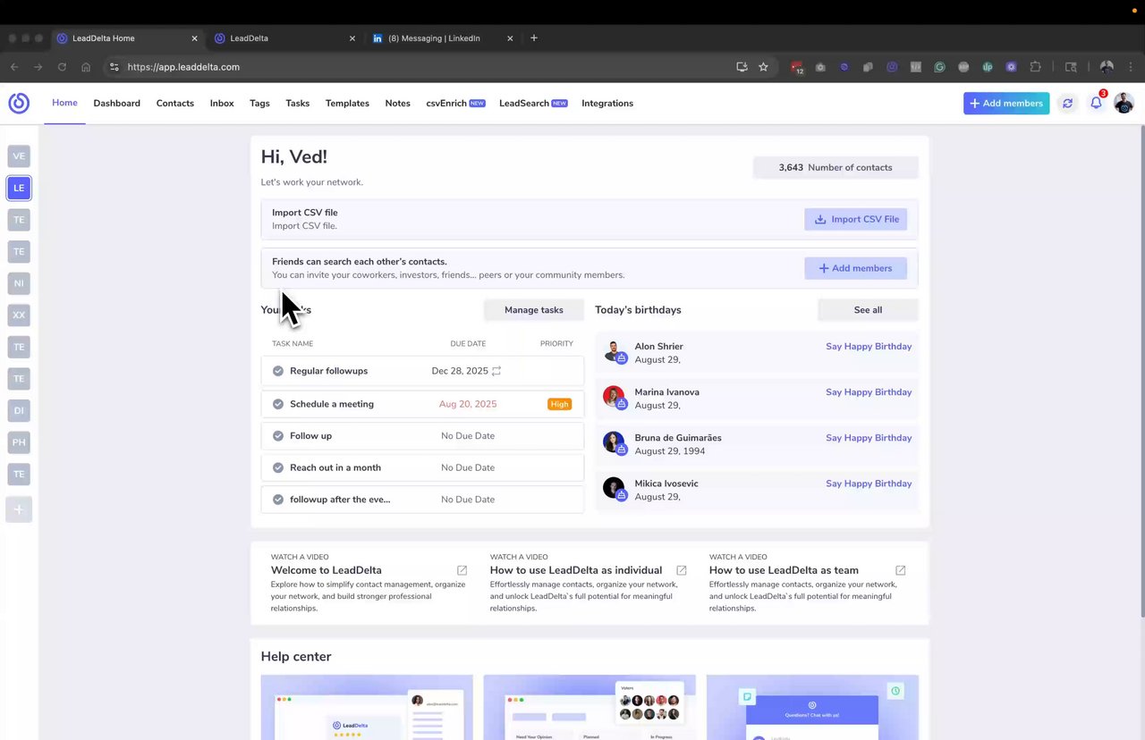1145x740 pixels.
Task: Mark followup after the eve... task complete
Action: (278, 500)
